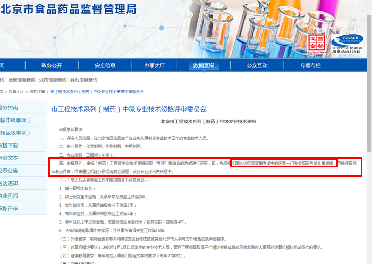Viewport: 372px width, 264px height.
Task: Go to 办事大厅 in navigation bar
Action: tap(154, 66)
